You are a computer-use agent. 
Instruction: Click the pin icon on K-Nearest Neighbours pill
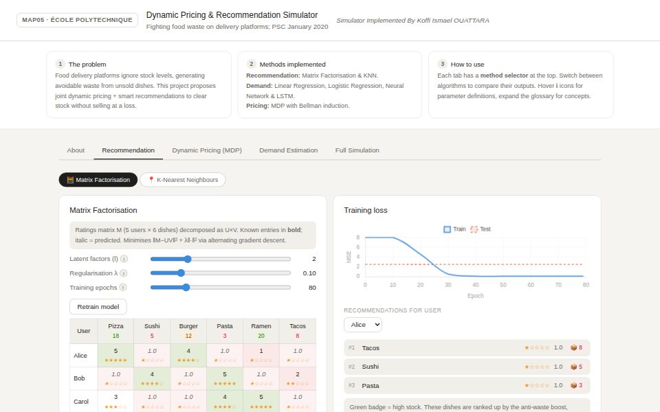[151, 180]
